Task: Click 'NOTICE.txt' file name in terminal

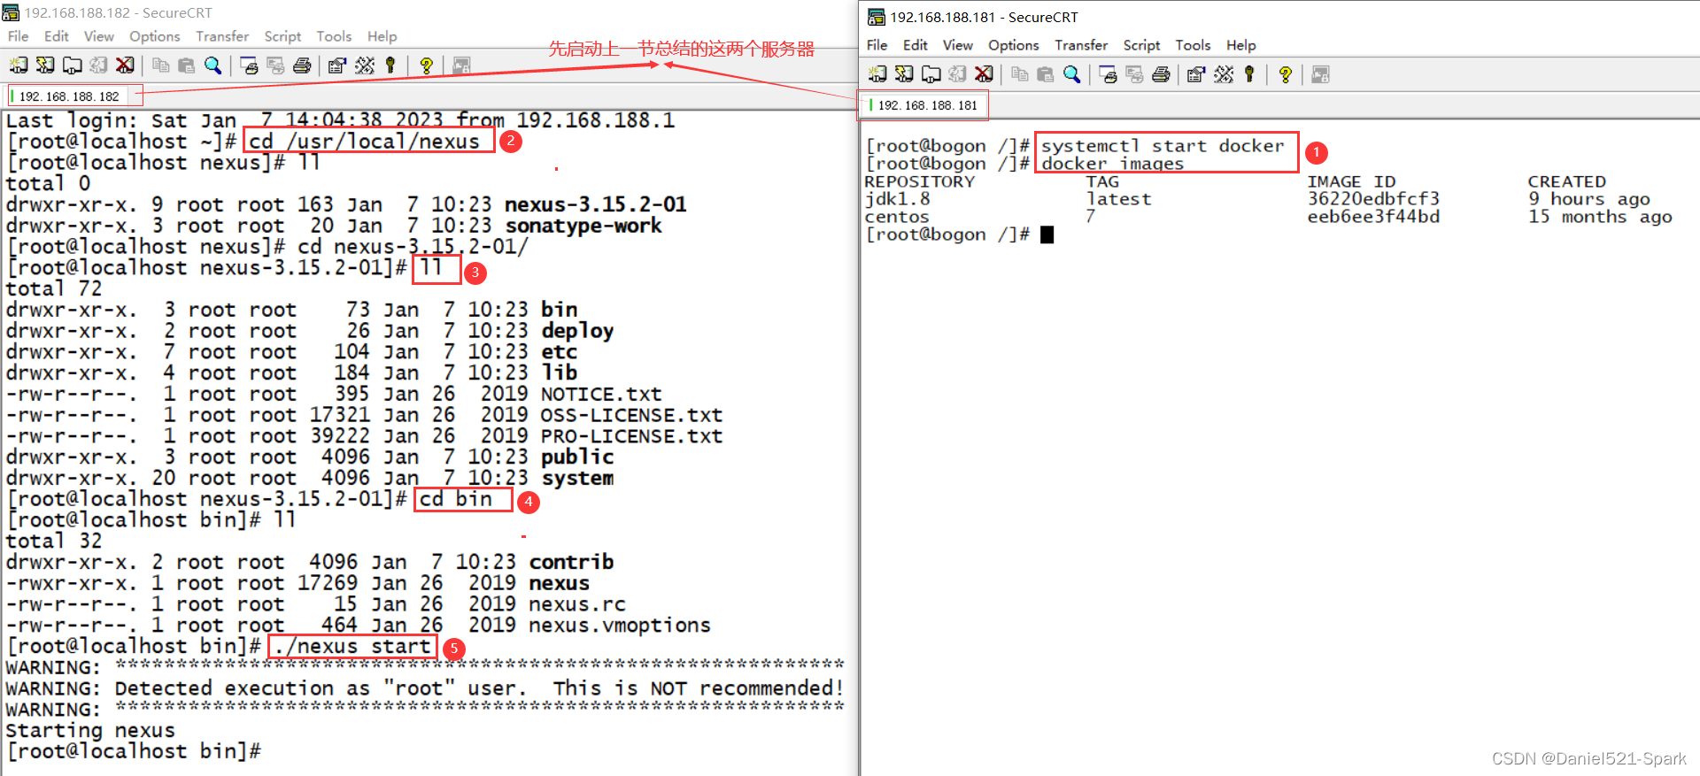Action: pos(601,394)
